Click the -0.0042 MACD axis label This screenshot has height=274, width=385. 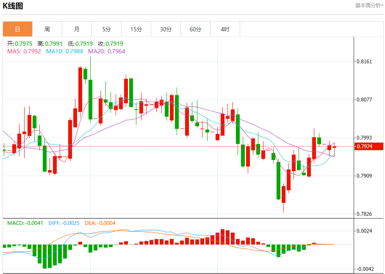pos(364,269)
